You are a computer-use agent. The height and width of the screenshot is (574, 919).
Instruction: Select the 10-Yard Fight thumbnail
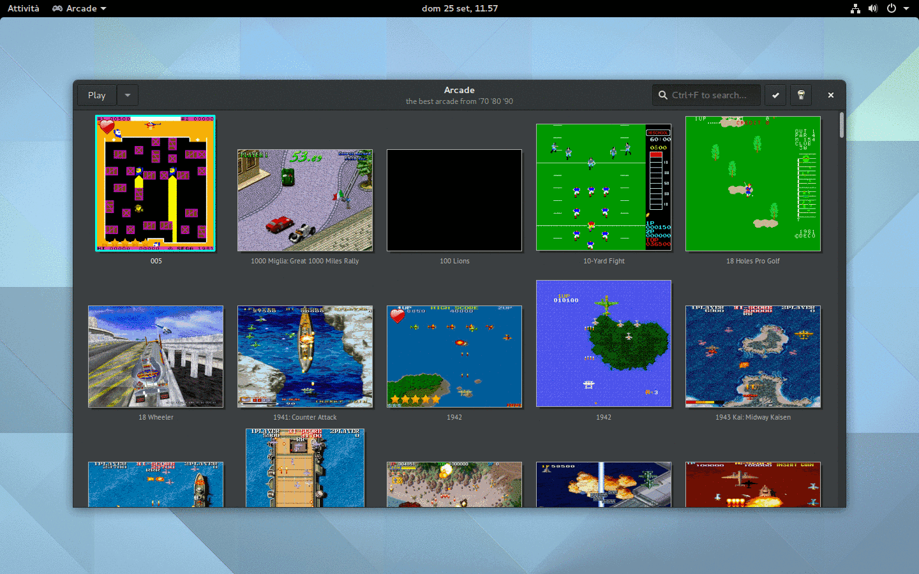604,188
